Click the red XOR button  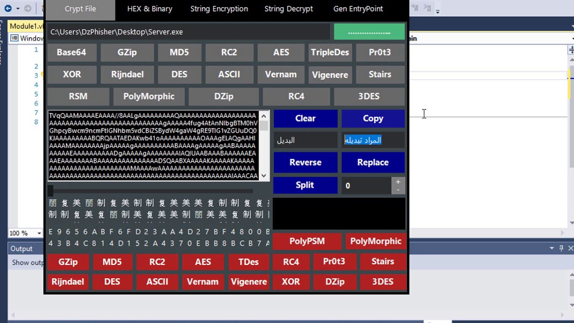(x=291, y=282)
